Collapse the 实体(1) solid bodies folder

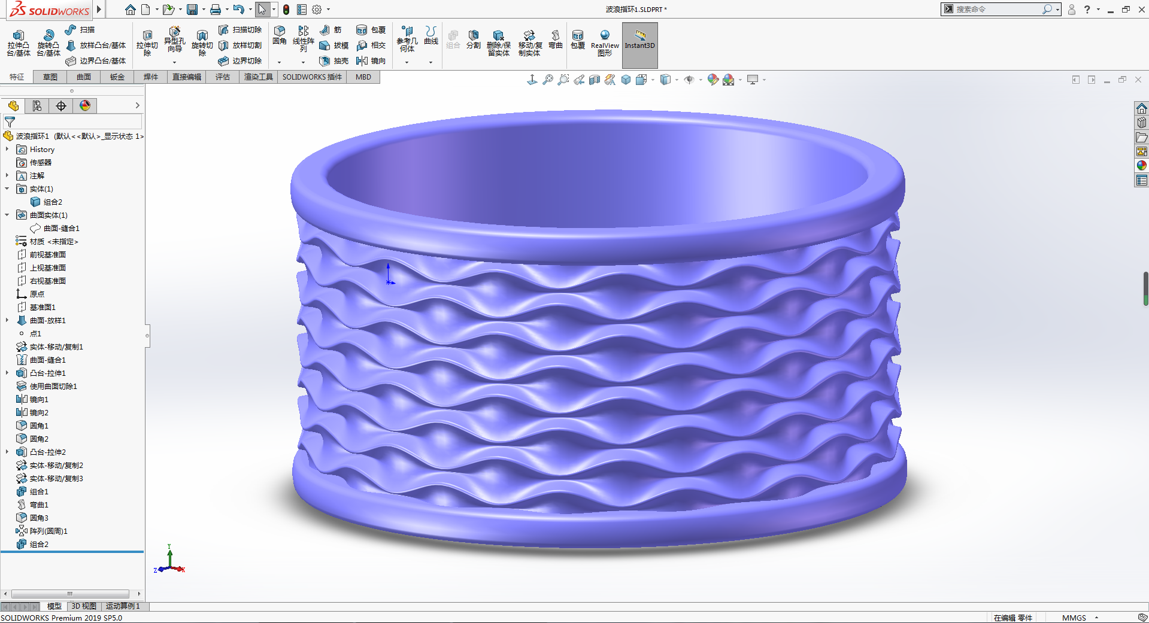(x=7, y=189)
